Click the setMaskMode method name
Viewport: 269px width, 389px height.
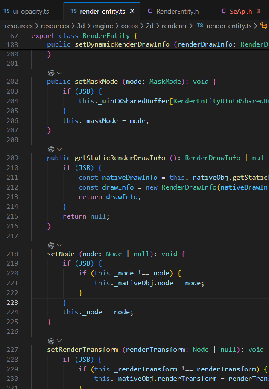point(96,82)
